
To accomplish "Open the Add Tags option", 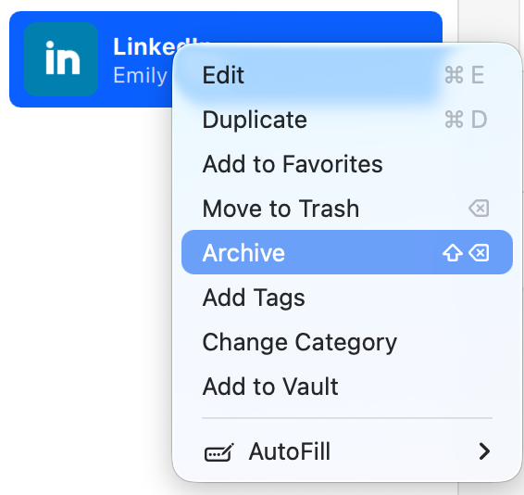I will [347, 297].
